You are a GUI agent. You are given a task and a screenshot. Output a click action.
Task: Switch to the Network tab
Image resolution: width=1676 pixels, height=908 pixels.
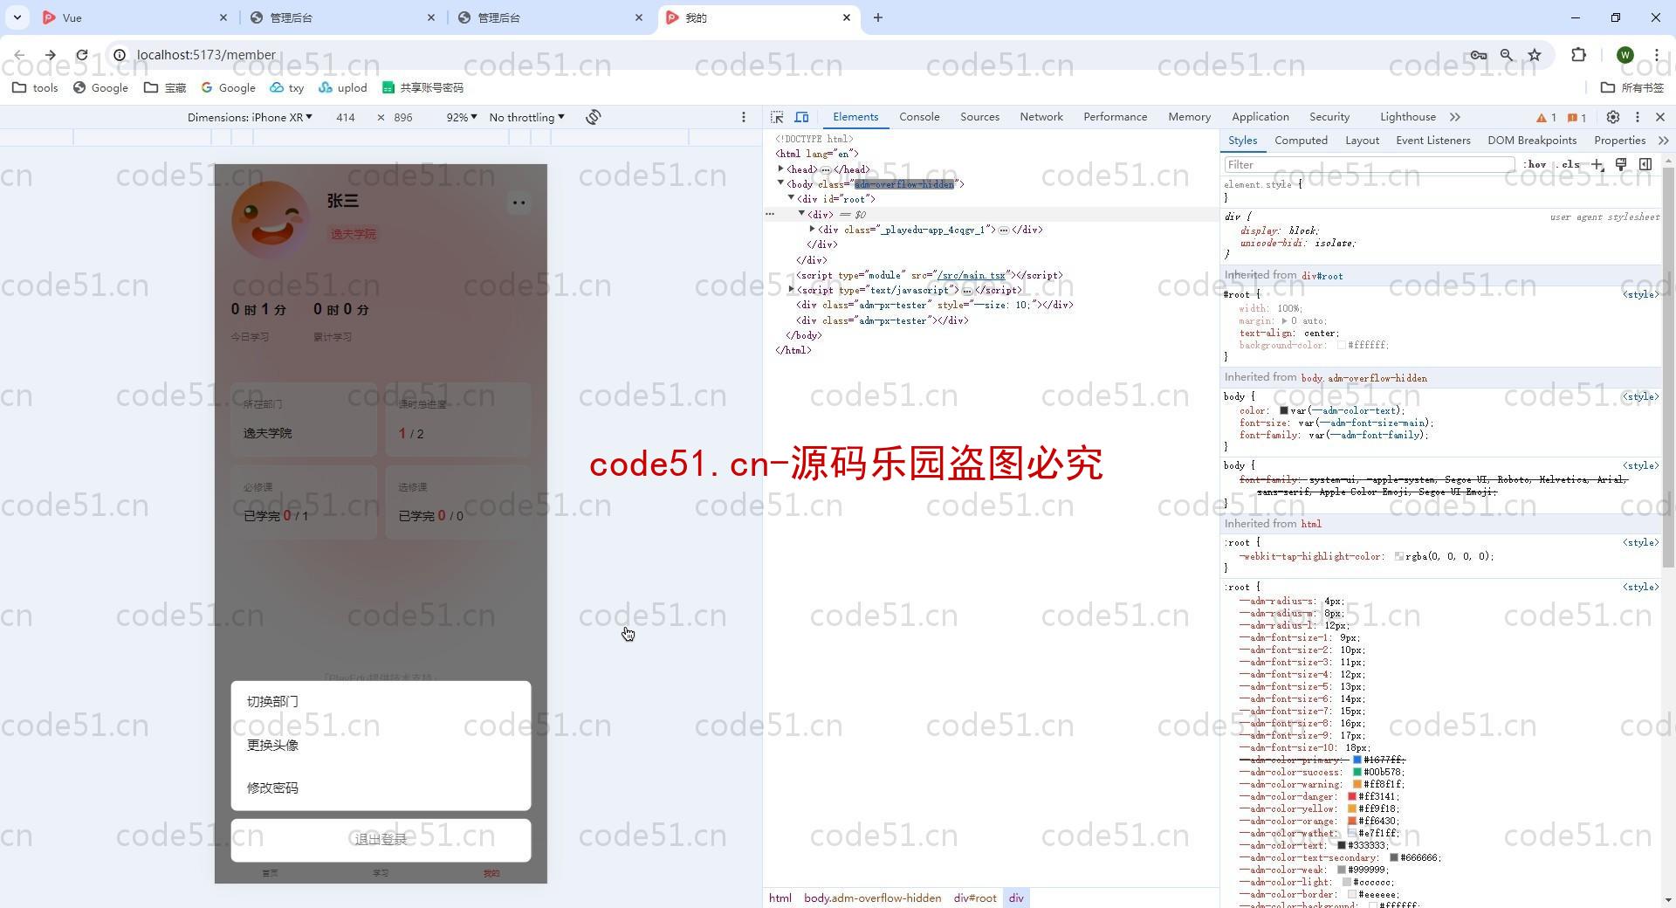click(x=1041, y=117)
